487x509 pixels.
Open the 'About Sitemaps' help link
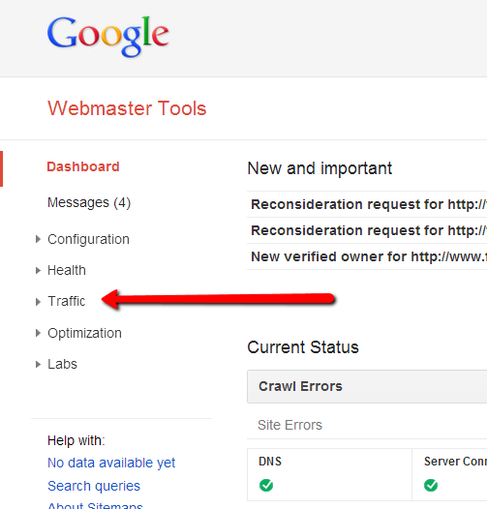coord(95,505)
